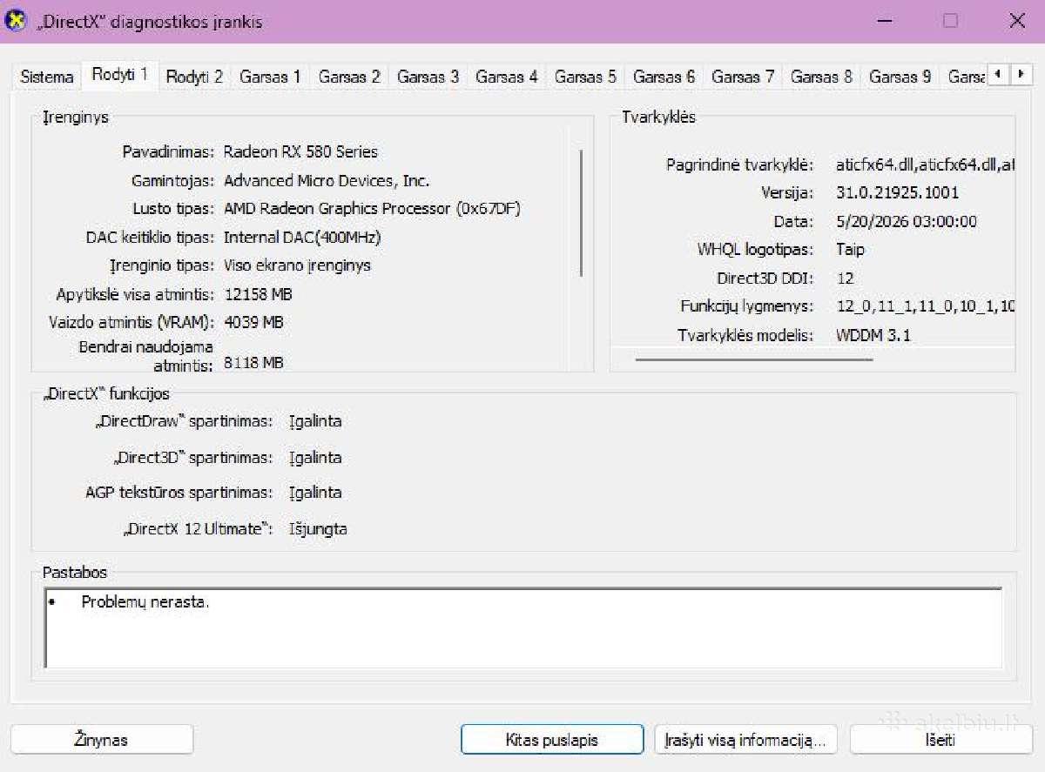Open the Garsas 5 tab

(585, 77)
